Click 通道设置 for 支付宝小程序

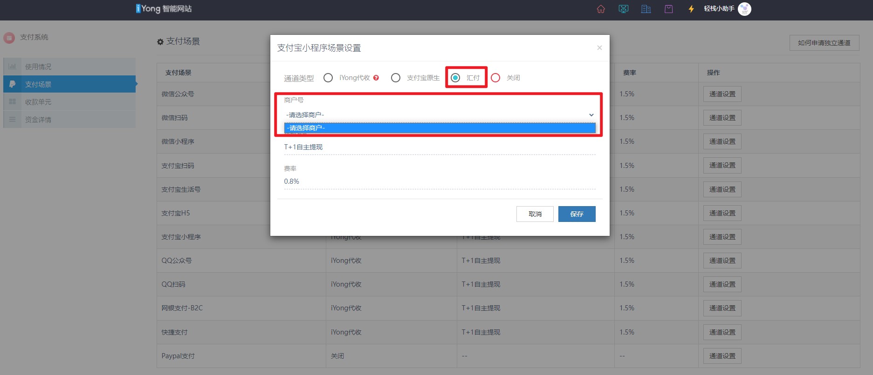click(722, 237)
